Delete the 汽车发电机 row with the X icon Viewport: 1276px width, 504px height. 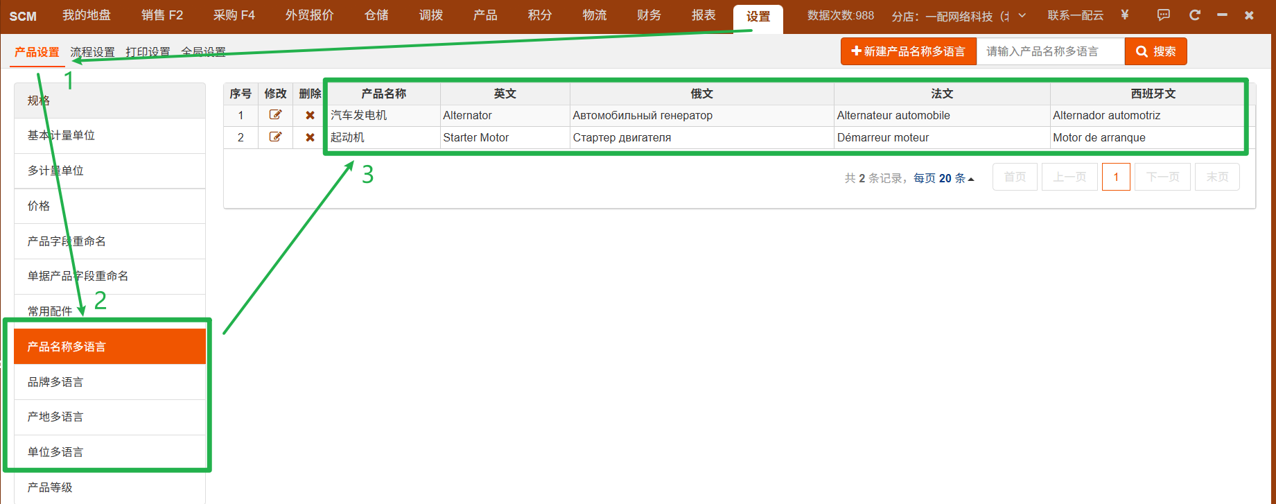tap(310, 116)
